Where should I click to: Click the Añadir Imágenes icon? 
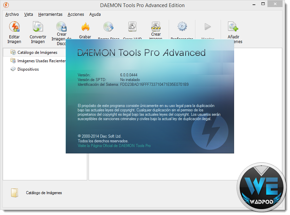click(x=233, y=27)
